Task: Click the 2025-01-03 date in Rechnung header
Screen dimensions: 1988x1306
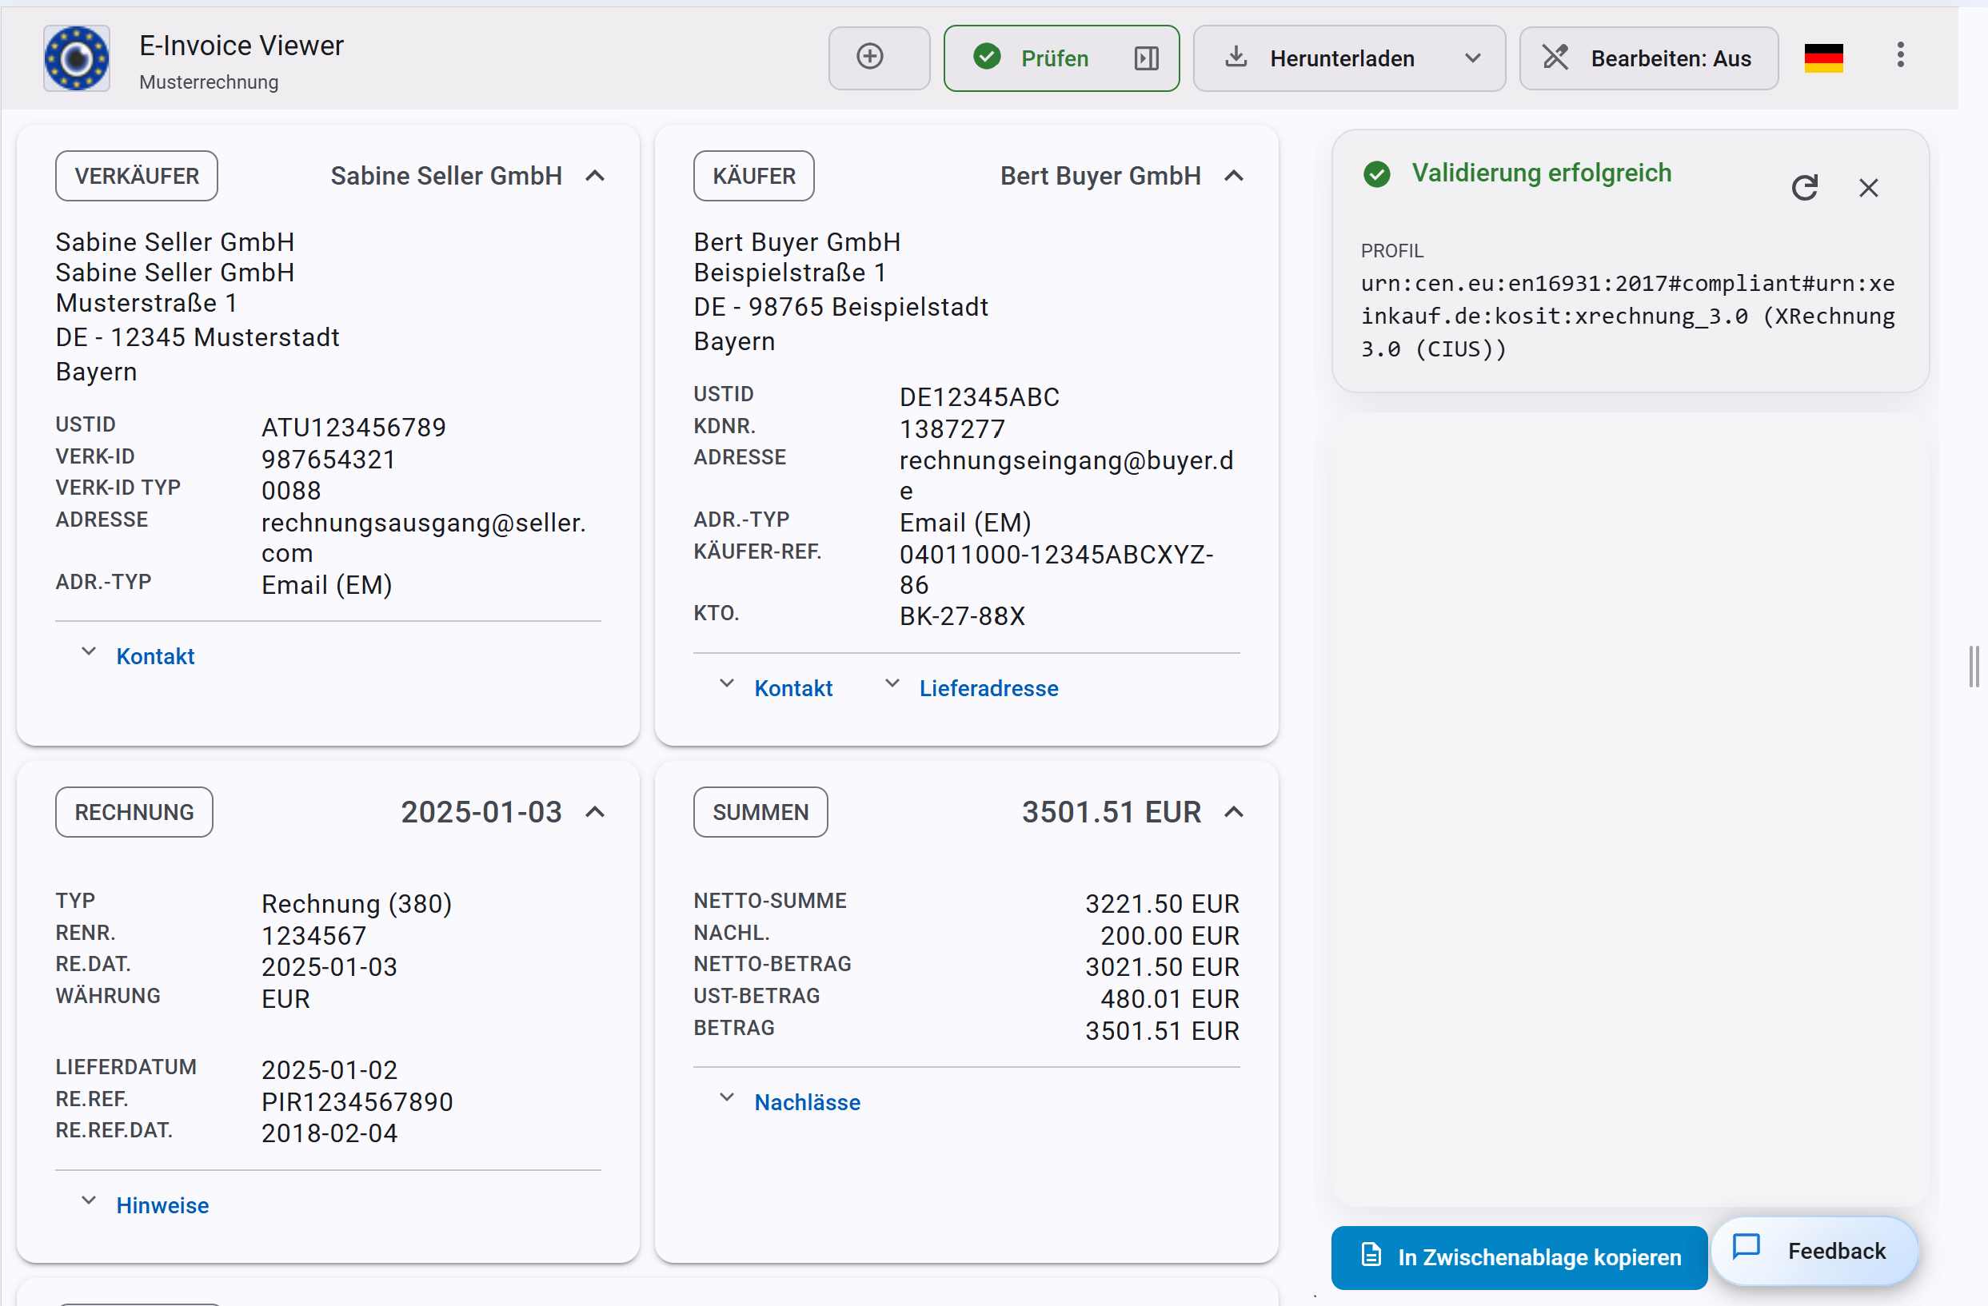Action: pos(481,813)
